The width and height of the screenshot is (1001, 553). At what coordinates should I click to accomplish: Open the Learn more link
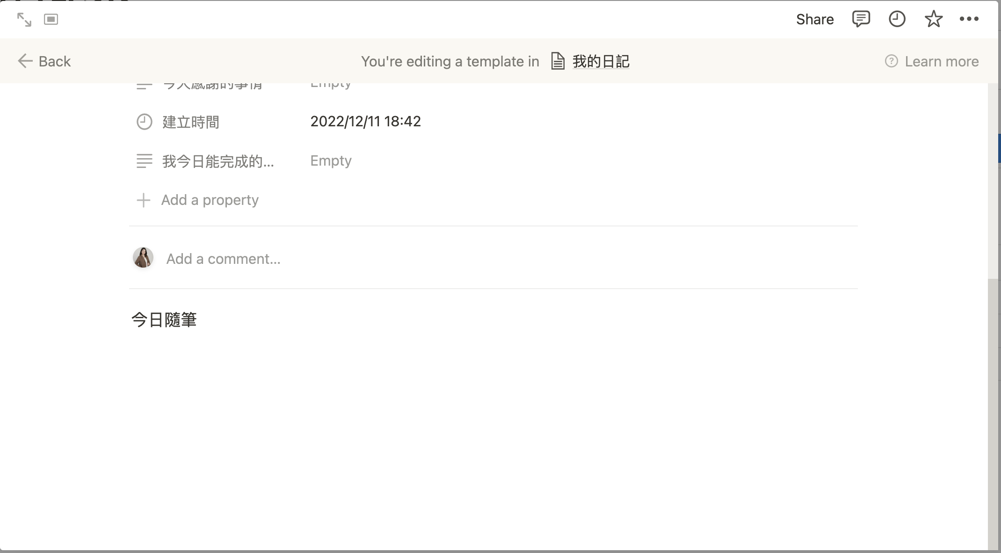click(x=932, y=61)
